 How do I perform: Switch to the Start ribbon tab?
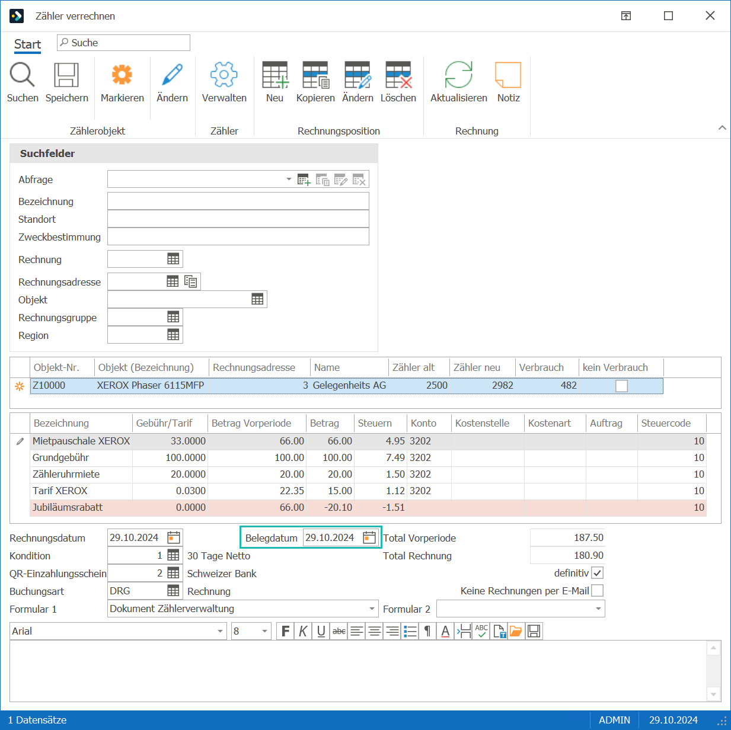click(27, 44)
